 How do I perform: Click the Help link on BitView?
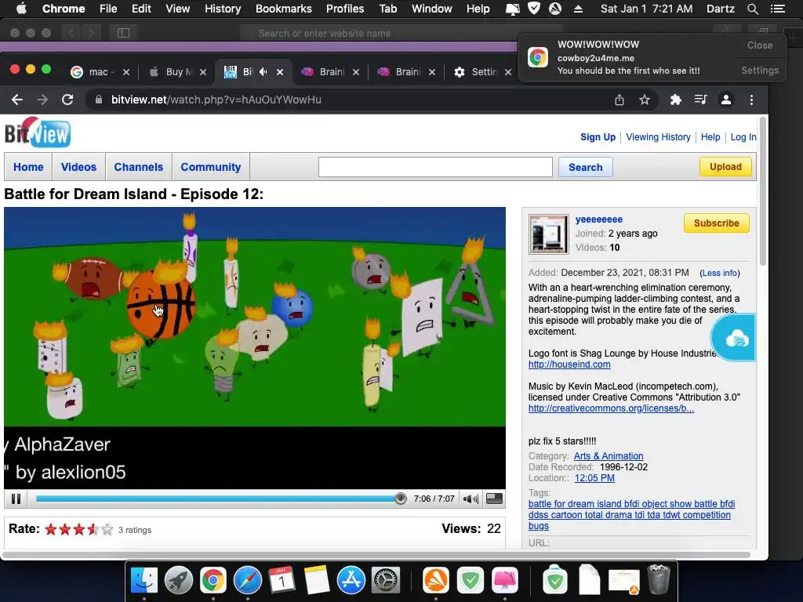710,136
